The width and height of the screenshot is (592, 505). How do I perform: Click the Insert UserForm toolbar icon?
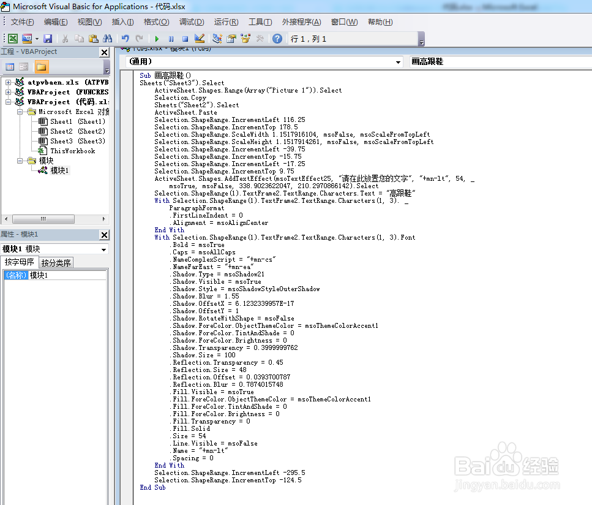(x=27, y=39)
